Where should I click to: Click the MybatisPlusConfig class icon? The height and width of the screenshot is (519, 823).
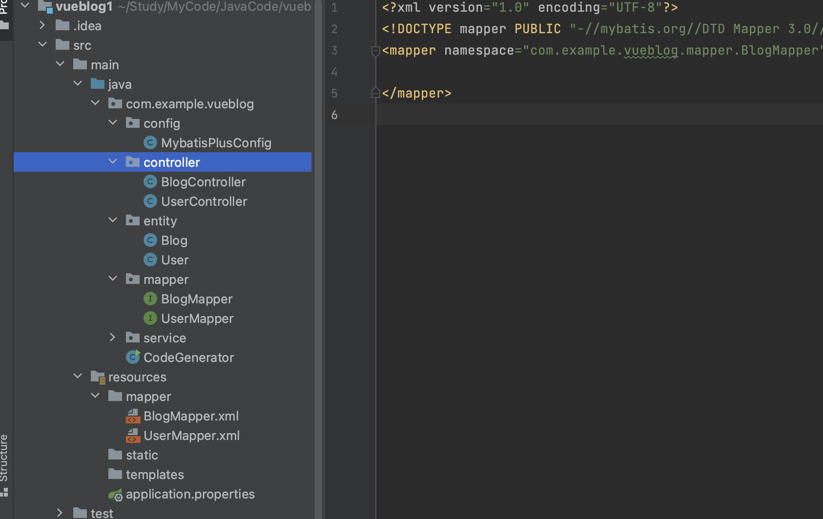(150, 143)
